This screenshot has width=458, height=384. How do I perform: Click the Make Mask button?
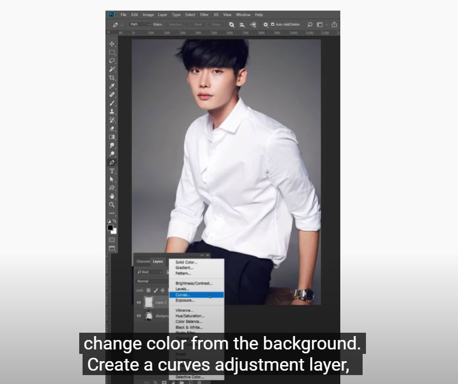pyautogui.click(x=198, y=25)
